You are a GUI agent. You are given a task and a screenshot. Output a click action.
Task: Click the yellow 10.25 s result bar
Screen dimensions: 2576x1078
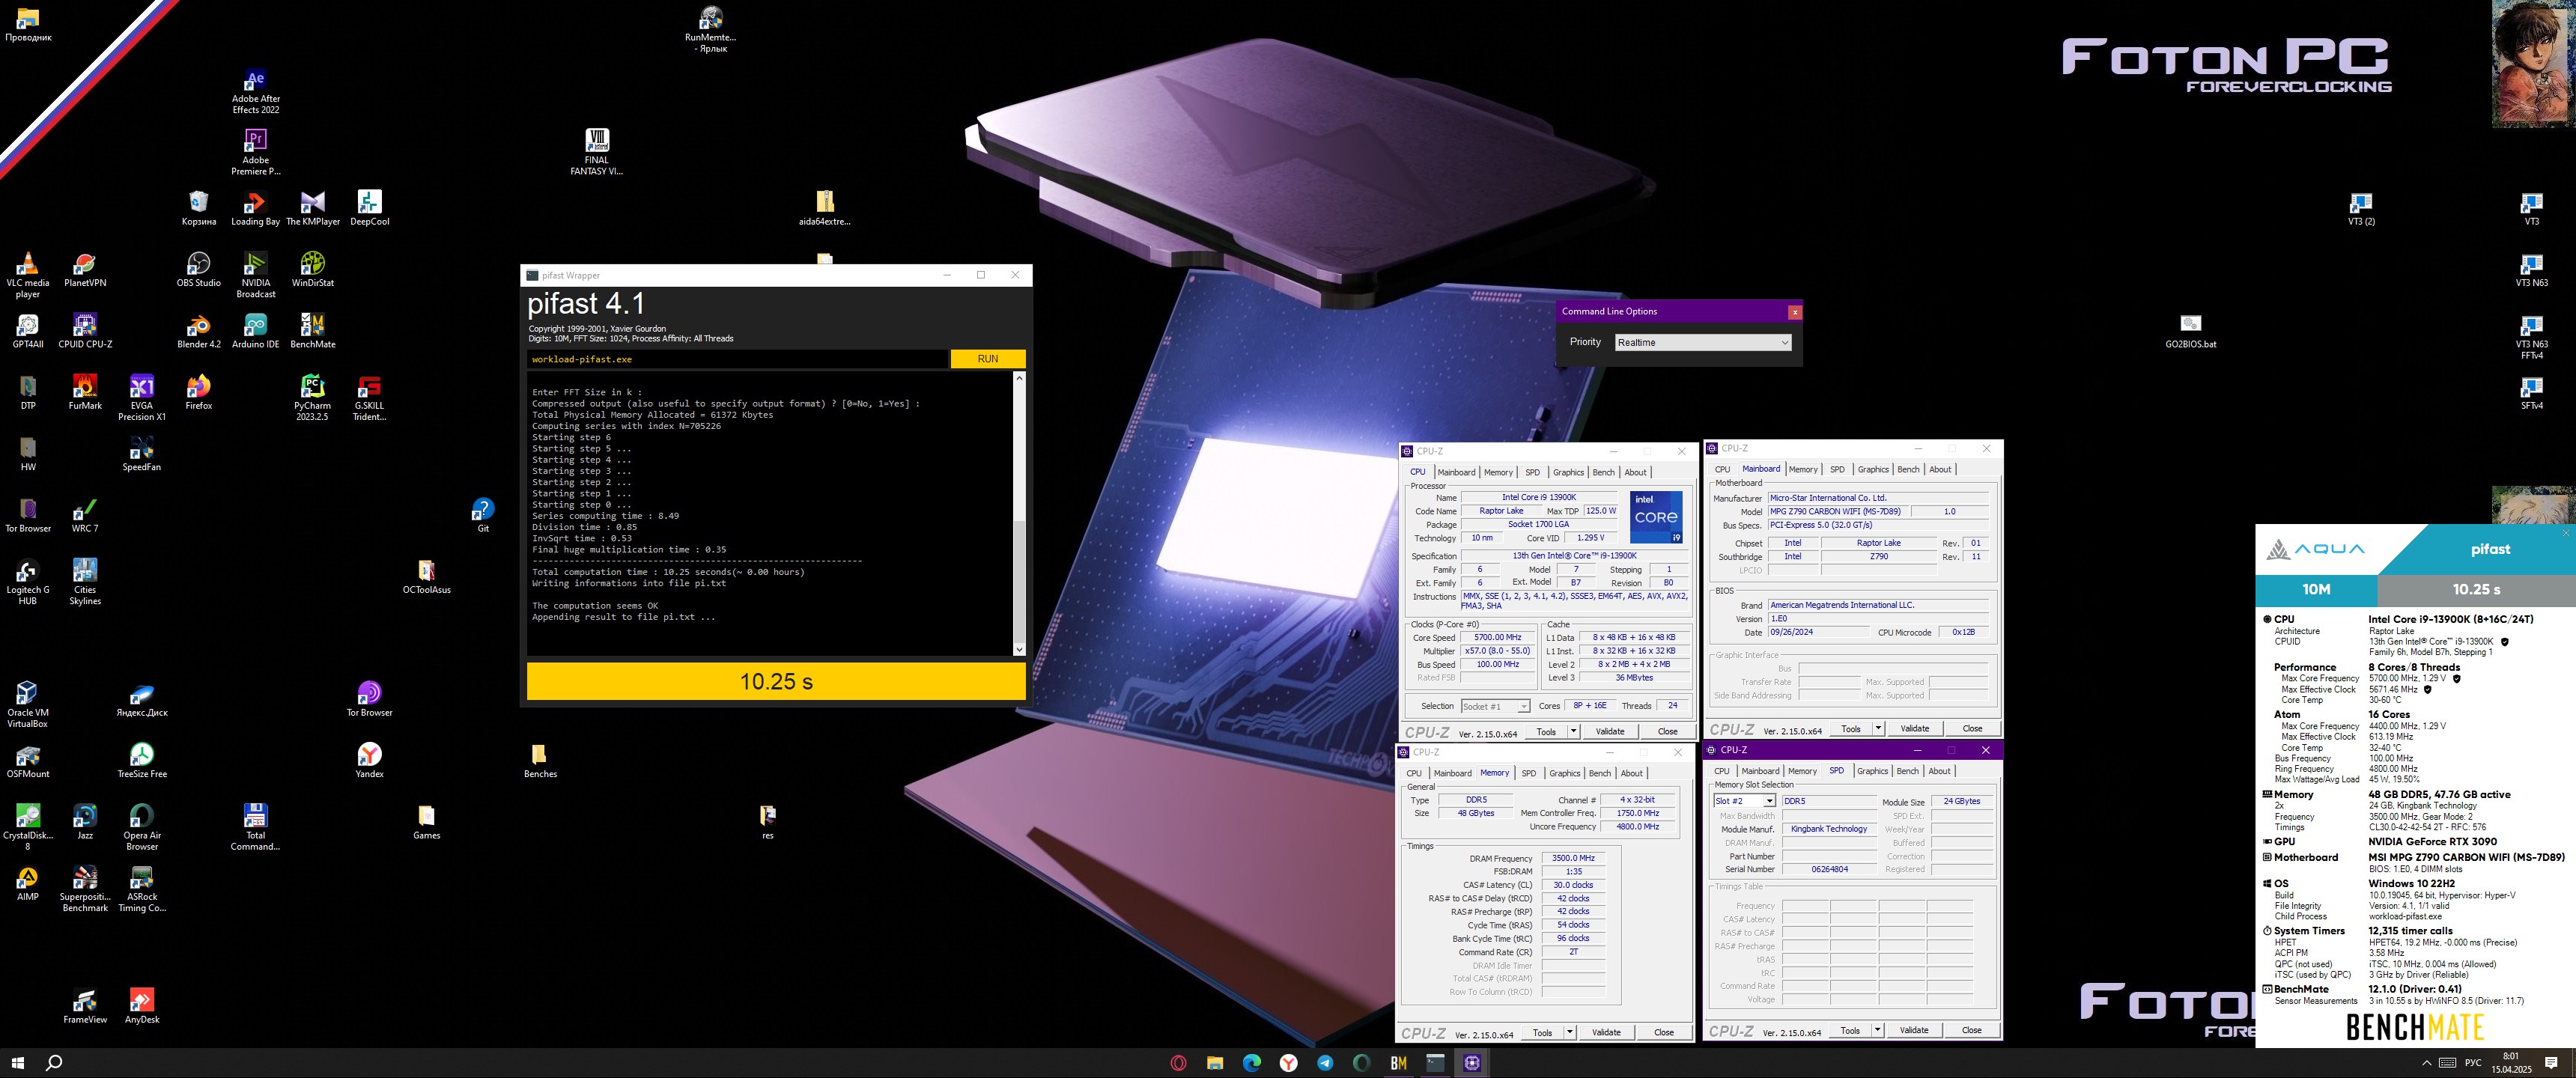click(x=776, y=681)
